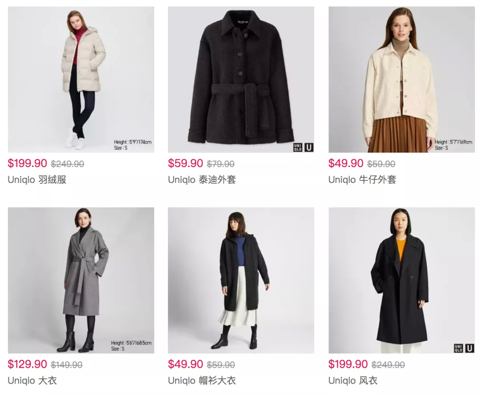Open the cream hooded puffer jacket photo

pos(81,79)
